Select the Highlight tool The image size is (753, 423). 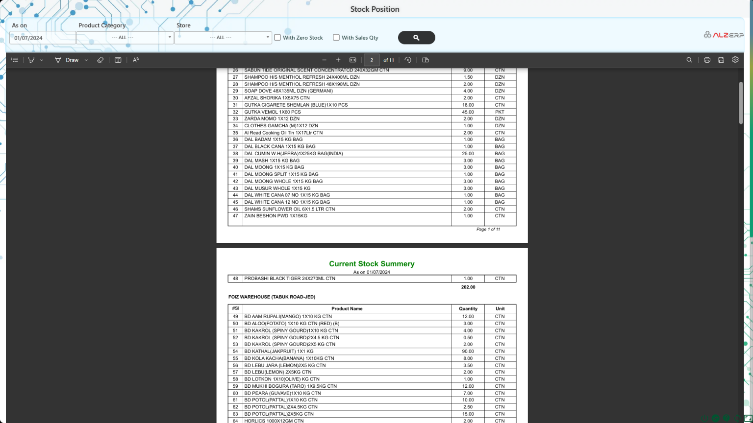[31, 60]
